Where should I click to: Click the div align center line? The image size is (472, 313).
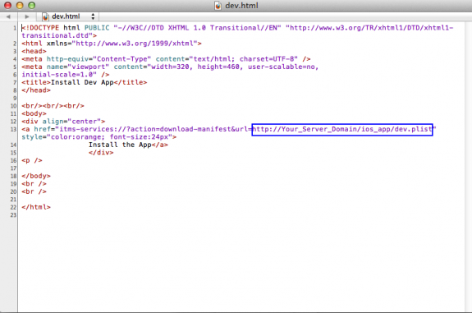(x=63, y=122)
